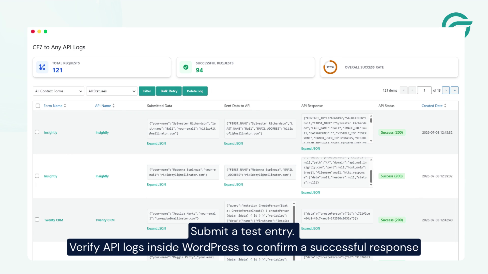Viewport: 488px width, 274px height.
Task: Click the API Status column header
Action: [386, 106]
